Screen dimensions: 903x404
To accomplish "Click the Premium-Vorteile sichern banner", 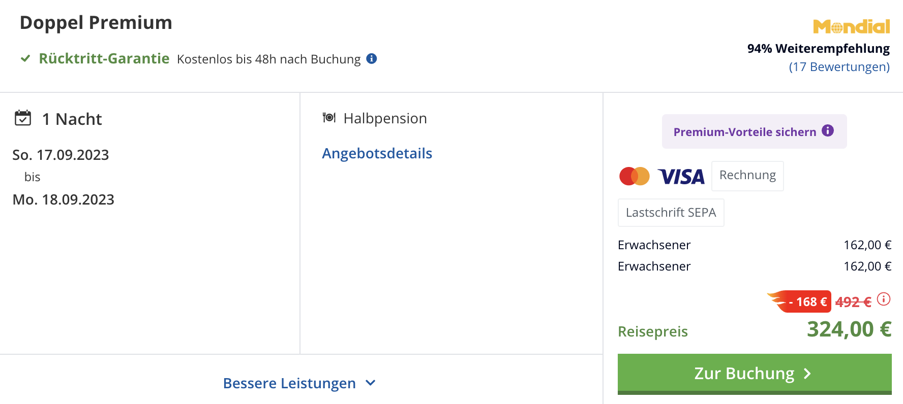I will tap(754, 131).
